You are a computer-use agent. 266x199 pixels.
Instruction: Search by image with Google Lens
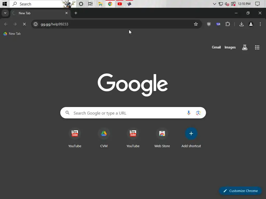198,113
